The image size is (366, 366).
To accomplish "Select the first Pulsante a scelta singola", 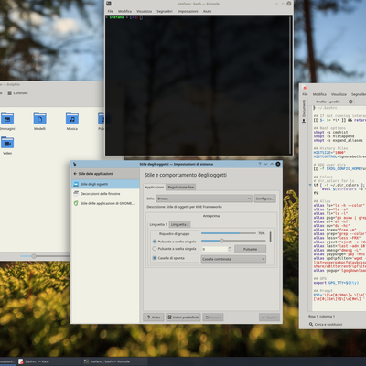I will point(175,242).
